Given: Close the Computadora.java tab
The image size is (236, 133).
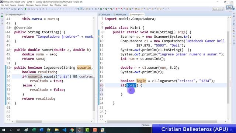Looking at the screenshot, I should 24,14.
